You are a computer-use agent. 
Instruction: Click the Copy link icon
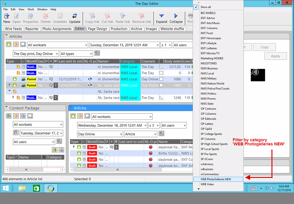[92, 16]
